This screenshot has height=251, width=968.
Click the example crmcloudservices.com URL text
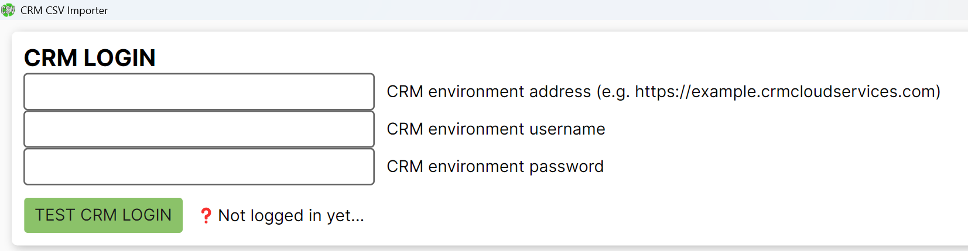pyautogui.click(x=785, y=92)
